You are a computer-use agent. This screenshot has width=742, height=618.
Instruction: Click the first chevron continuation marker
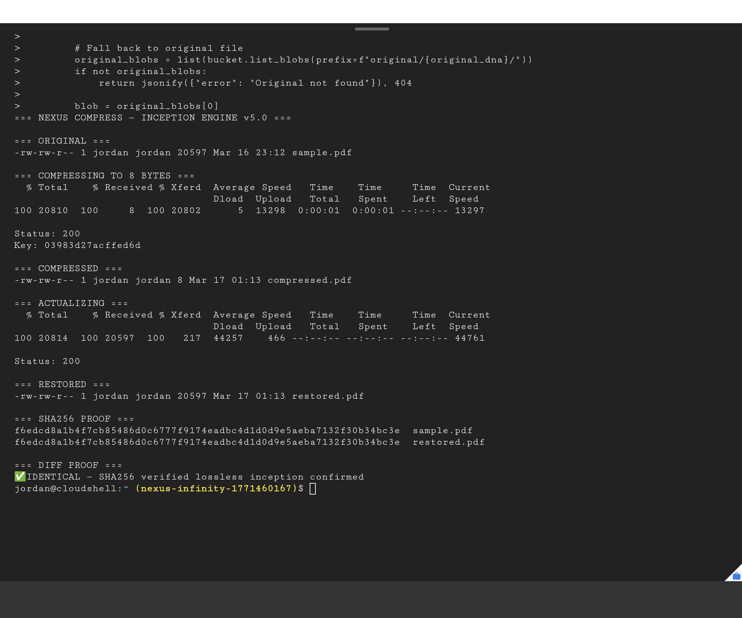click(18, 36)
